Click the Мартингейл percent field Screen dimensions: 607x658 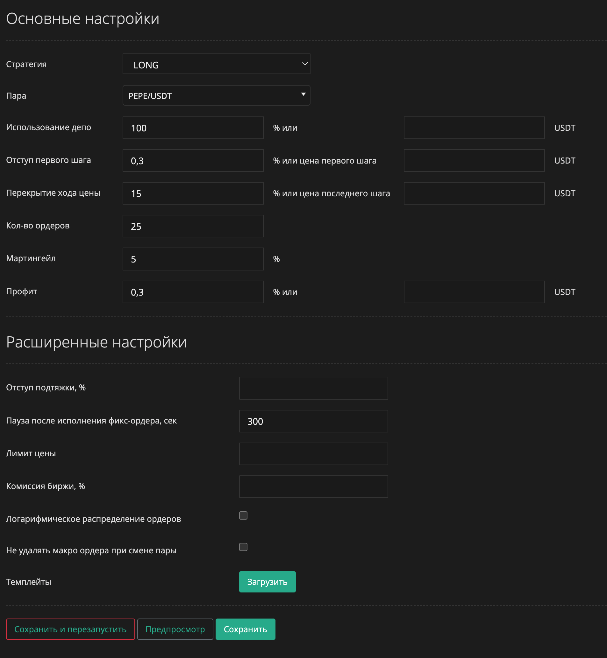tap(193, 259)
